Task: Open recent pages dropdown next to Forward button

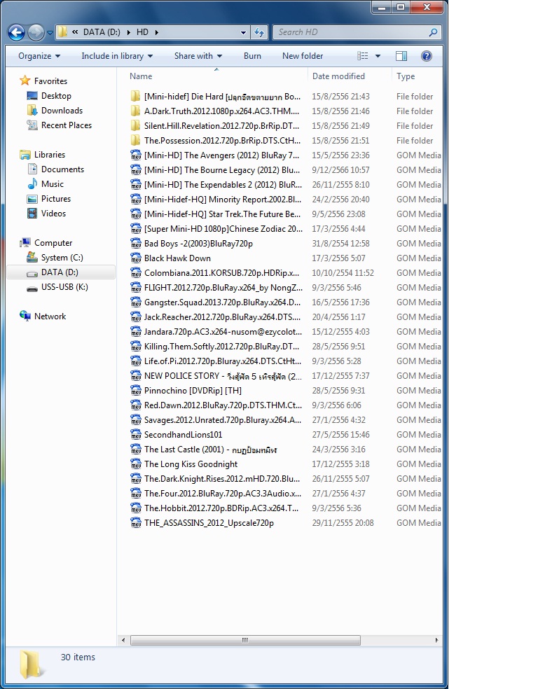Action: pyautogui.click(x=50, y=32)
